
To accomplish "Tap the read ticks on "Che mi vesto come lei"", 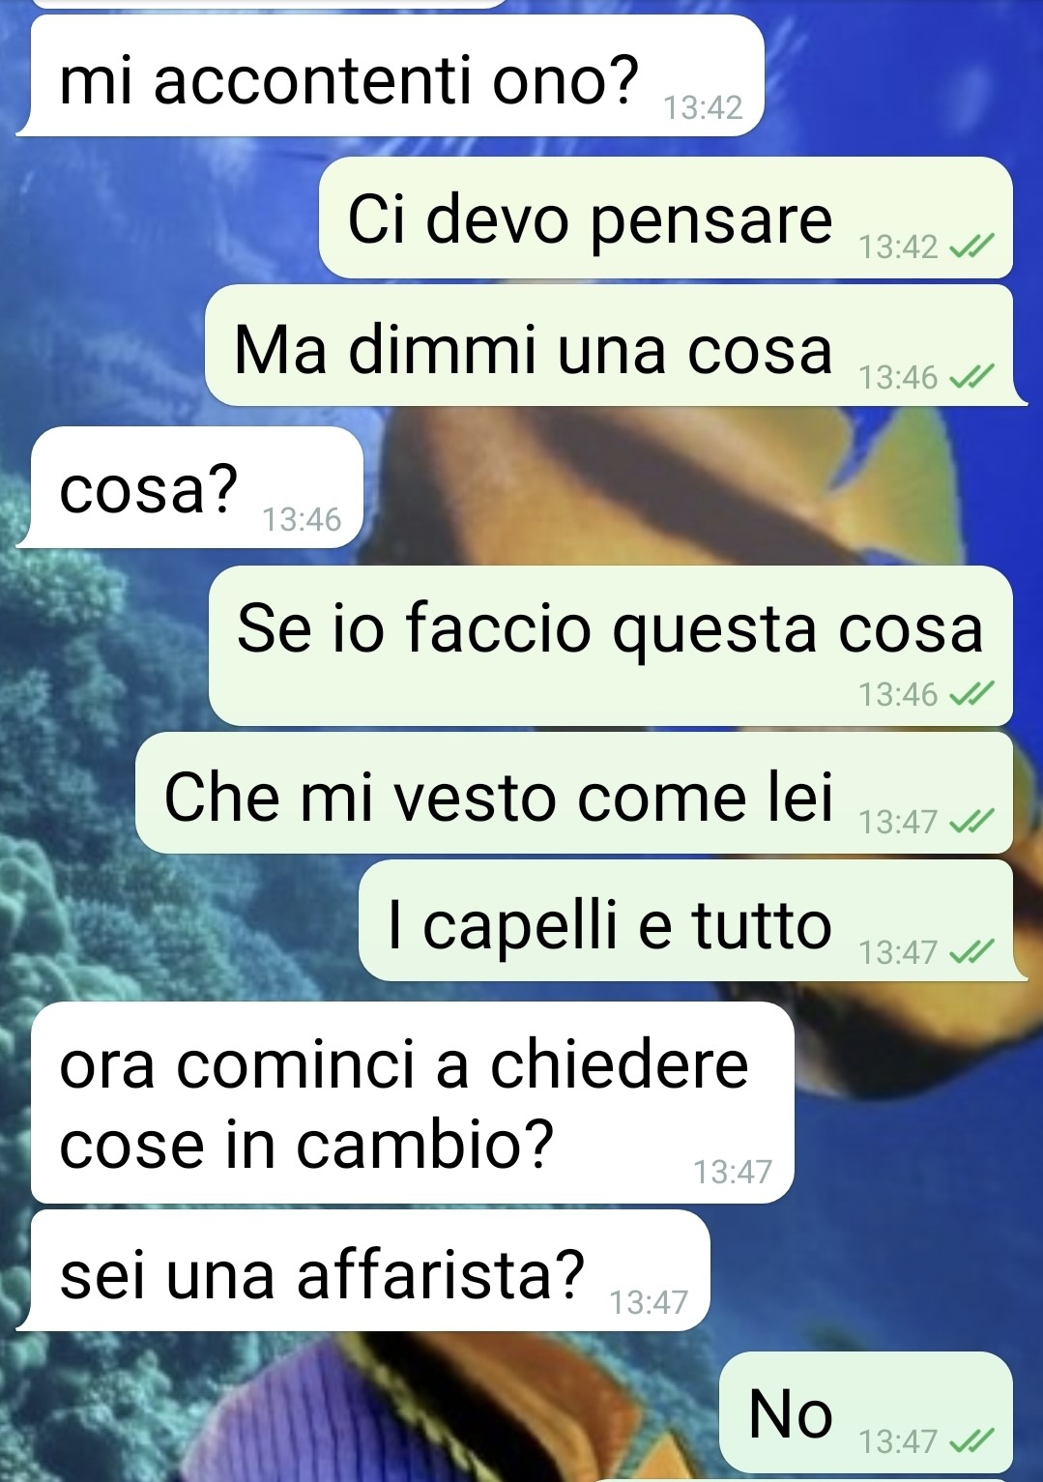I will pyautogui.click(x=971, y=822).
